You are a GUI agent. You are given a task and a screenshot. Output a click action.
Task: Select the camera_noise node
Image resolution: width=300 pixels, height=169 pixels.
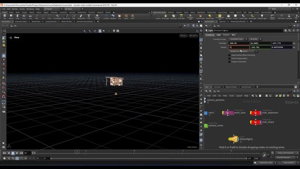pyautogui.click(x=206, y=126)
